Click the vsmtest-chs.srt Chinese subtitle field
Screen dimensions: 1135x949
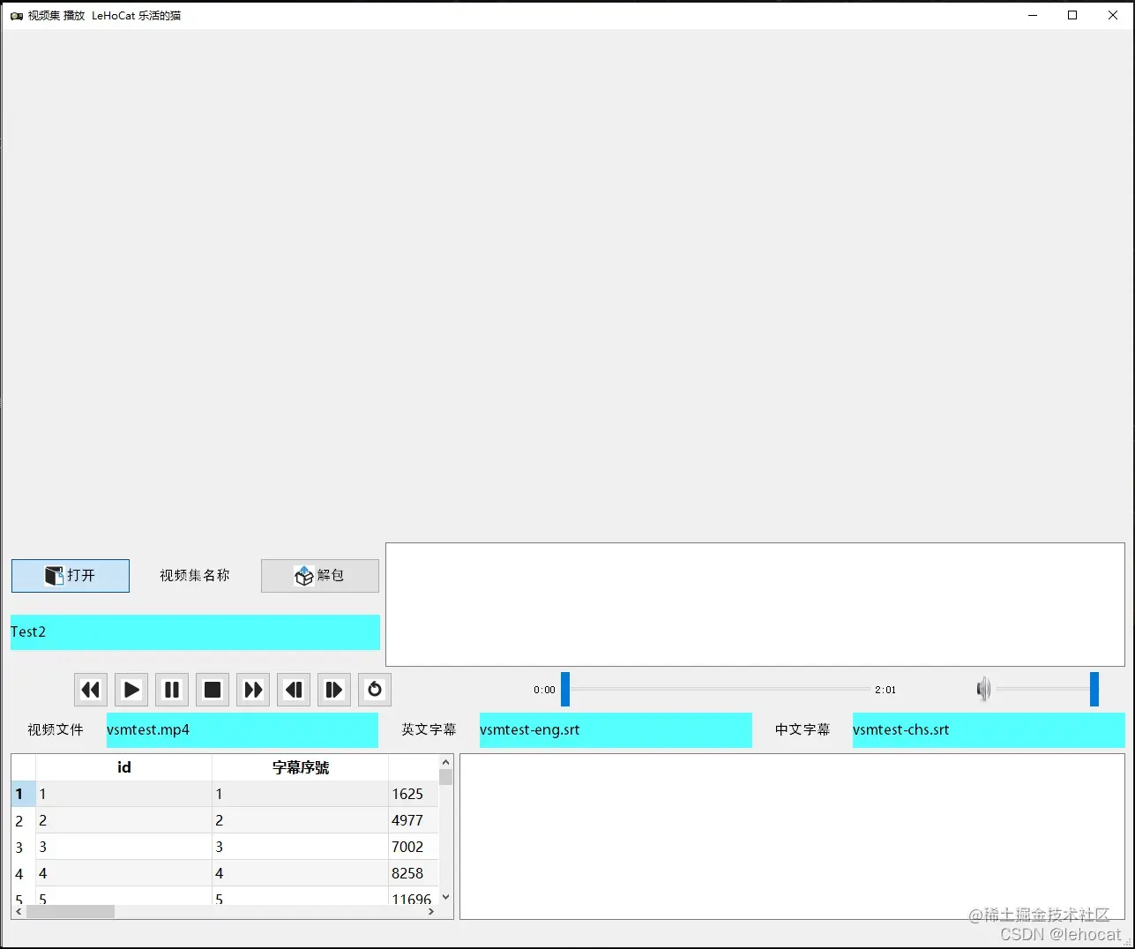click(x=989, y=730)
